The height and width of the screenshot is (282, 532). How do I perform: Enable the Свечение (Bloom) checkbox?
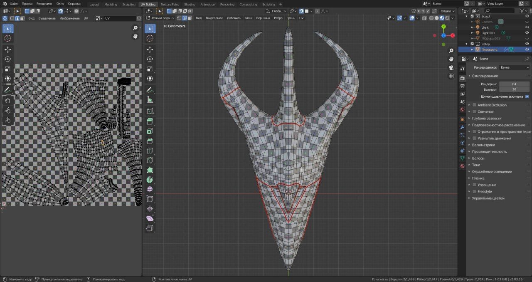pyautogui.click(x=474, y=111)
